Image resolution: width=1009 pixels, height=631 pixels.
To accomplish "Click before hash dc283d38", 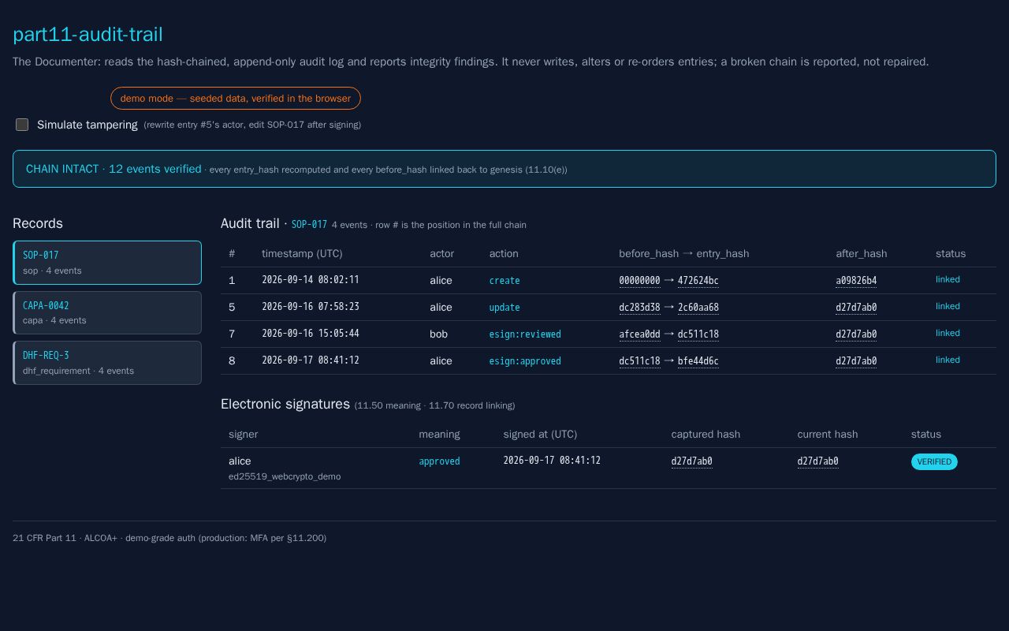I will [x=639, y=308].
